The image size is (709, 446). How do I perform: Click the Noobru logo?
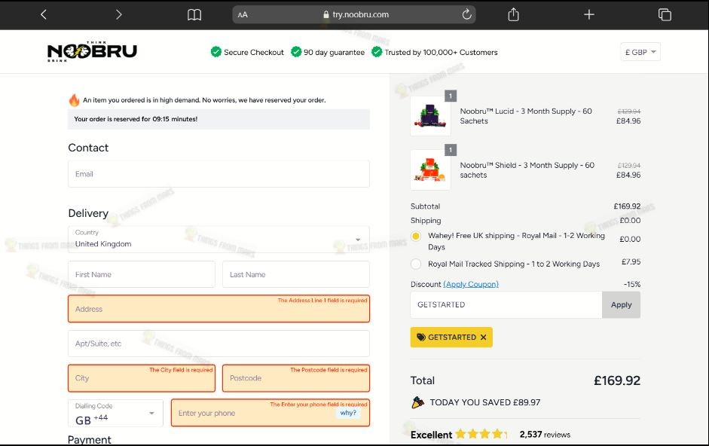[x=92, y=51]
